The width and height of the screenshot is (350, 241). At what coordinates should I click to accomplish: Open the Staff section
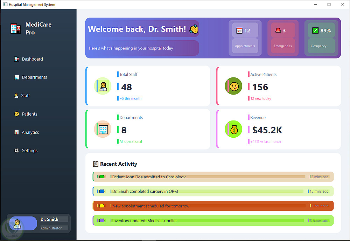tap(26, 96)
